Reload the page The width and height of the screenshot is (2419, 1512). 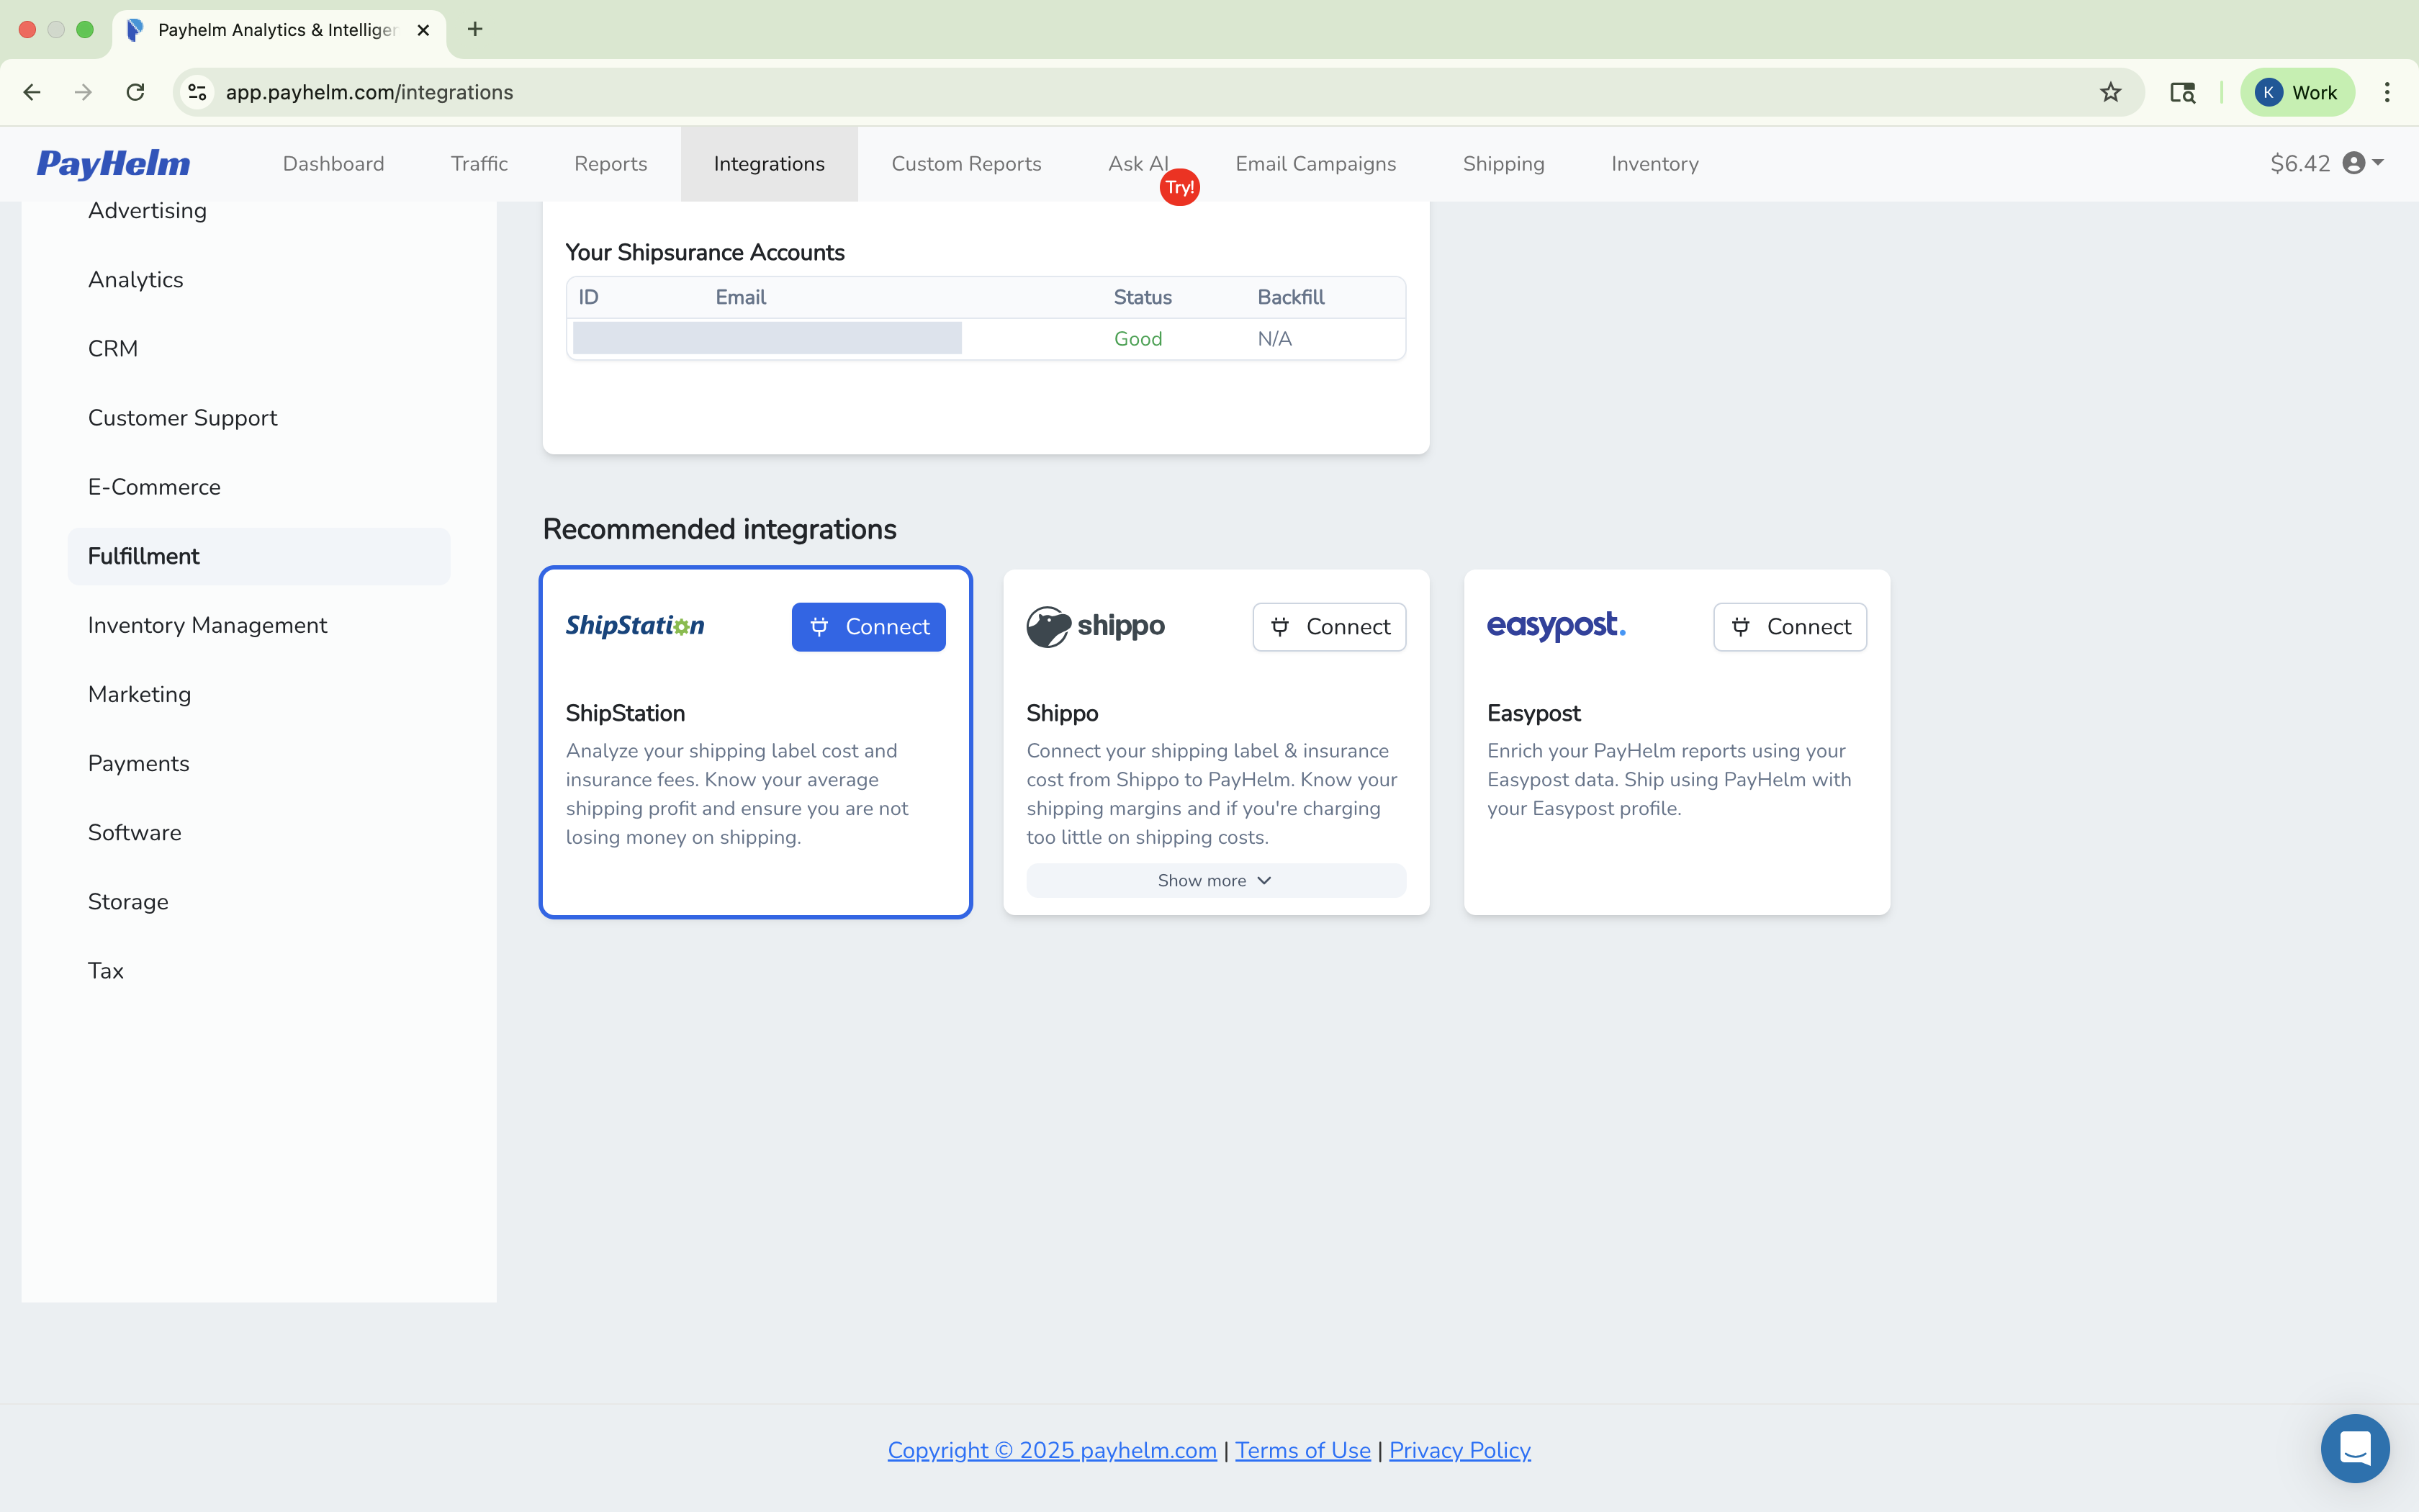tap(135, 92)
